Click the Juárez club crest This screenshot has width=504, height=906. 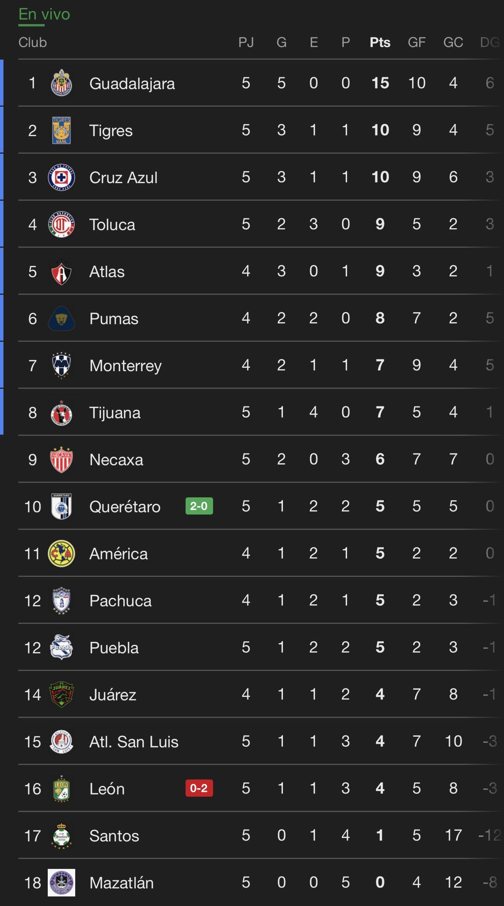pyautogui.click(x=61, y=695)
